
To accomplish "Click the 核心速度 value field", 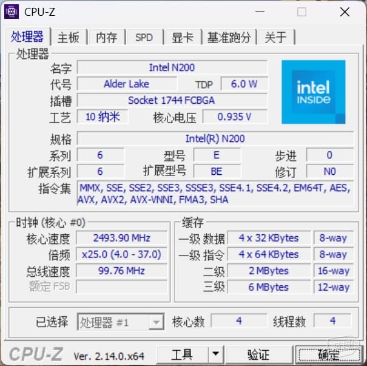I will [121, 238].
